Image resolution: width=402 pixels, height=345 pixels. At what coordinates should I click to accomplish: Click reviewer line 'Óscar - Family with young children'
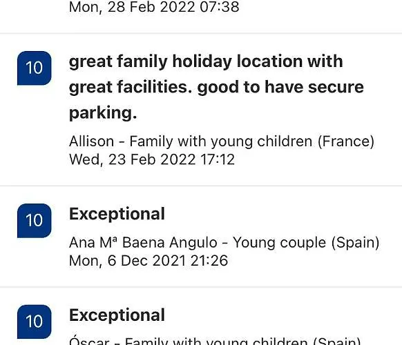tap(215, 341)
